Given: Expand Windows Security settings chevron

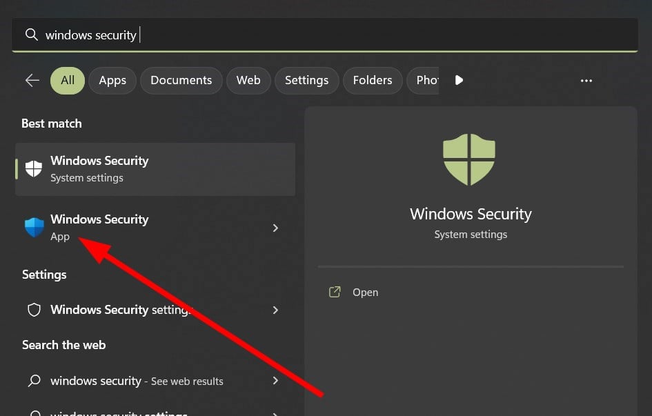Looking at the screenshot, I should point(275,310).
